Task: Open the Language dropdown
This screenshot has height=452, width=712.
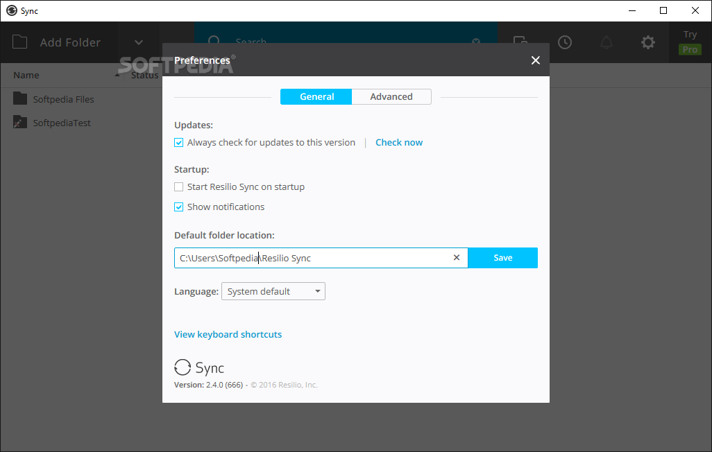Action: [x=273, y=291]
